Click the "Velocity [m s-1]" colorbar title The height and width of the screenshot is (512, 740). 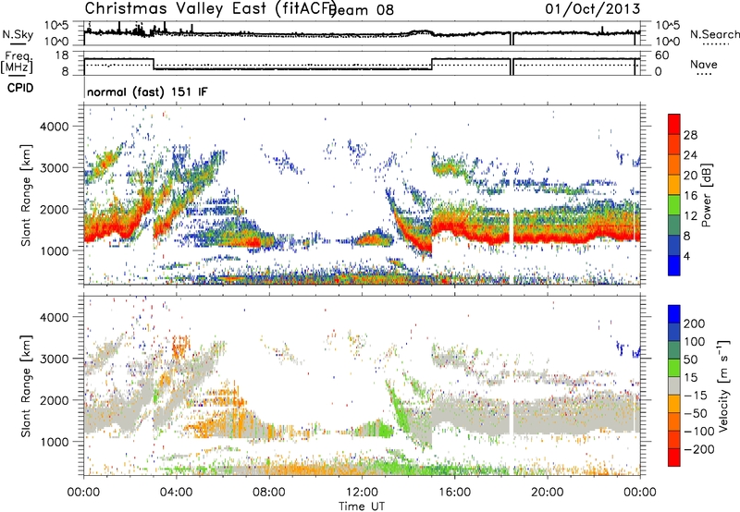722,385
